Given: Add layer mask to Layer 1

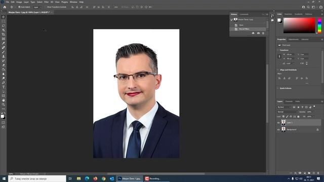Looking at the screenshot, I should (x=300, y=173).
